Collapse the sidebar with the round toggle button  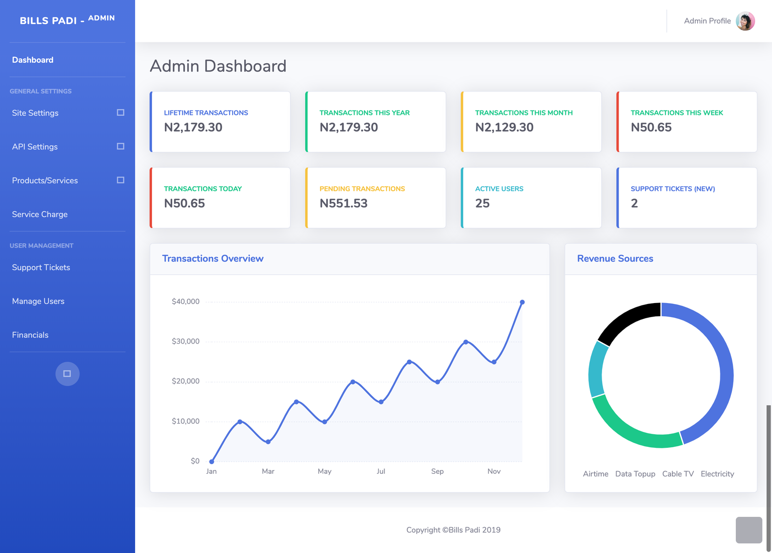pyautogui.click(x=68, y=374)
